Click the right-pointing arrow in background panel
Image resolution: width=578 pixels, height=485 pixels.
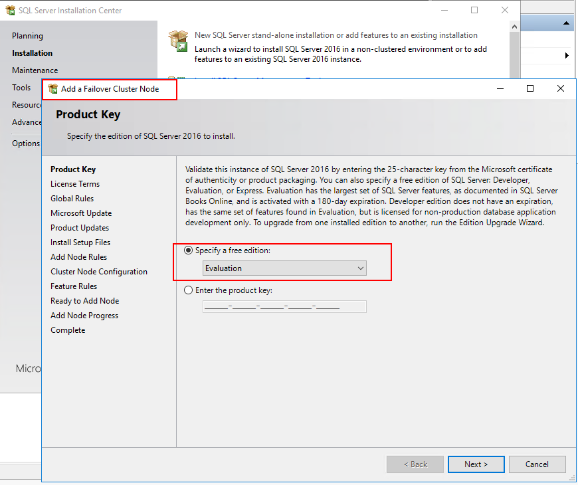(x=567, y=56)
